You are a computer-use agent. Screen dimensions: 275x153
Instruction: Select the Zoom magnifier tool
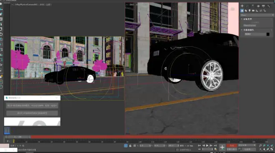click(x=260, y=145)
